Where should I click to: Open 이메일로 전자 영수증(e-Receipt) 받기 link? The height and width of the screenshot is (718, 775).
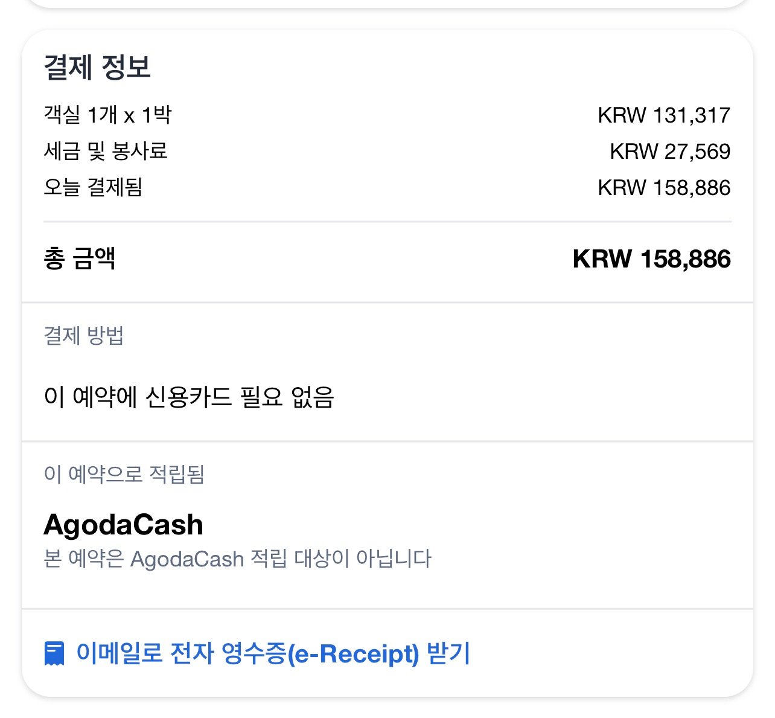[273, 653]
